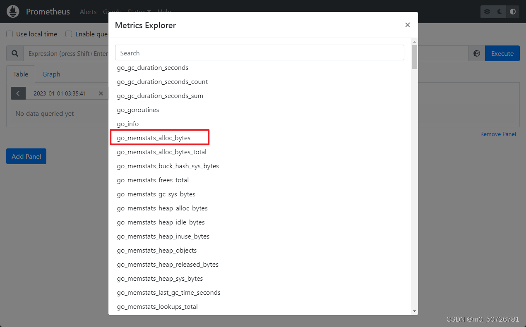Select metric go_memstats_heap_released_bytes

(x=168, y=264)
